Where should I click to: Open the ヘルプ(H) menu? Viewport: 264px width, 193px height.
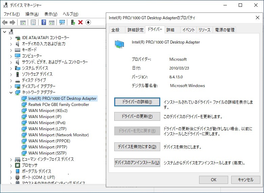pos(71,14)
